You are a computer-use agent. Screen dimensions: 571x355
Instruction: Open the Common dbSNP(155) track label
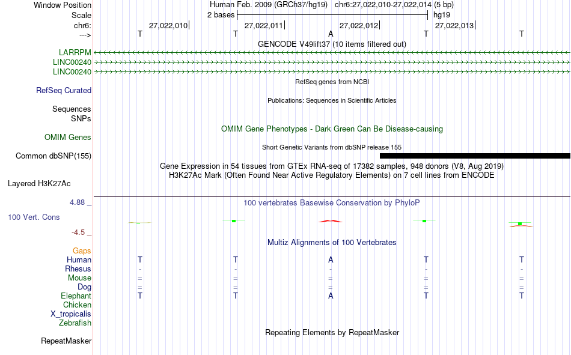click(53, 156)
